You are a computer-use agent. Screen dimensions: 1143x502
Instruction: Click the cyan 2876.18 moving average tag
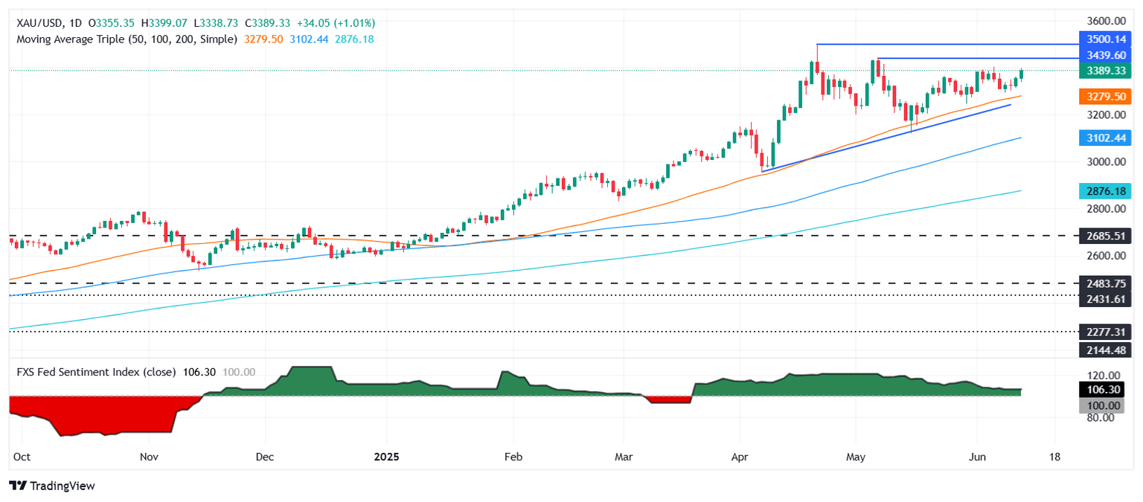[x=1104, y=191]
